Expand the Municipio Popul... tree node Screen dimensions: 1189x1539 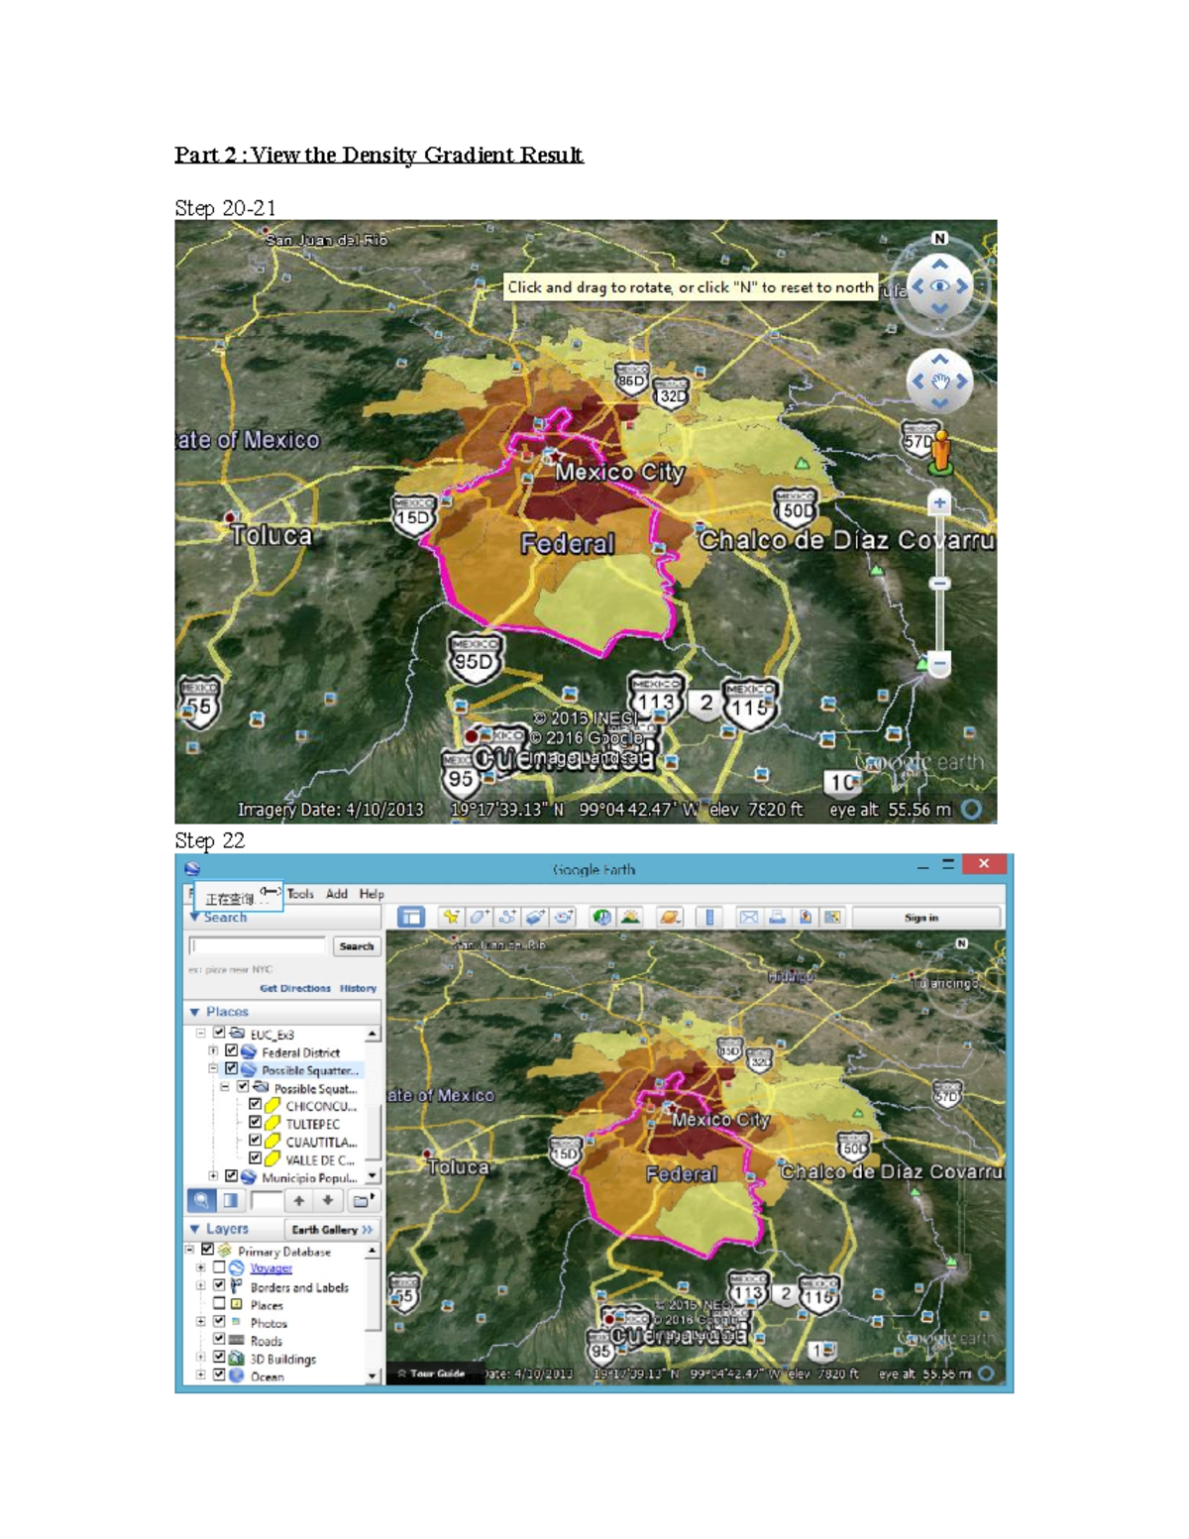pos(213,1175)
